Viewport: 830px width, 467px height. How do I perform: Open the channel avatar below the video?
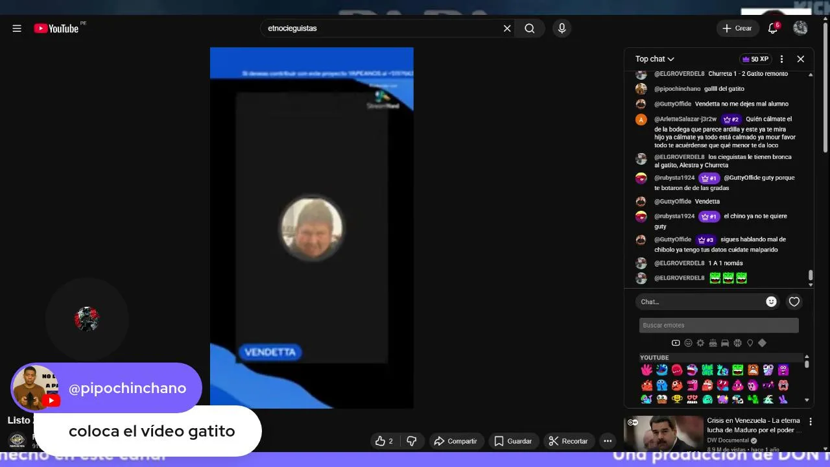point(17,440)
